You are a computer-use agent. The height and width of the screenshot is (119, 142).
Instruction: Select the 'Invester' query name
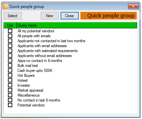click(24, 85)
